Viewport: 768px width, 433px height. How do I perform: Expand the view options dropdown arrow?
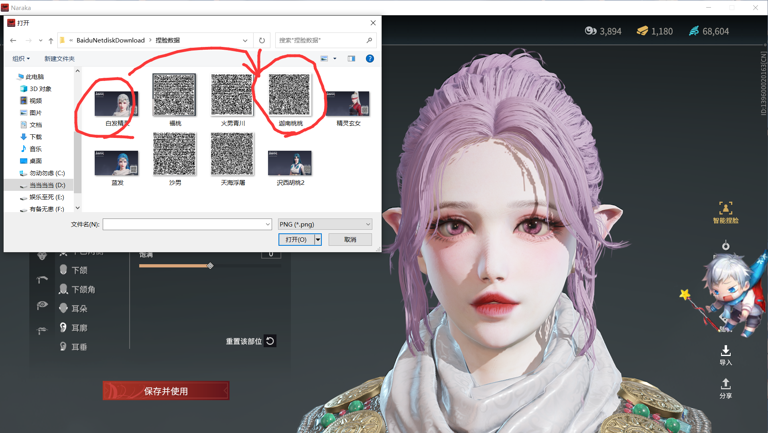335,59
